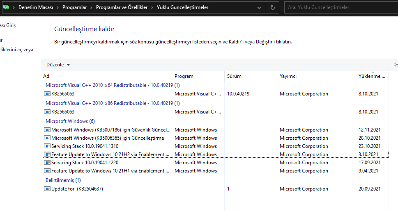Select Update for (KB2504637) entry
Image resolution: width=398 pixels, height=211 pixels.
tap(77, 189)
